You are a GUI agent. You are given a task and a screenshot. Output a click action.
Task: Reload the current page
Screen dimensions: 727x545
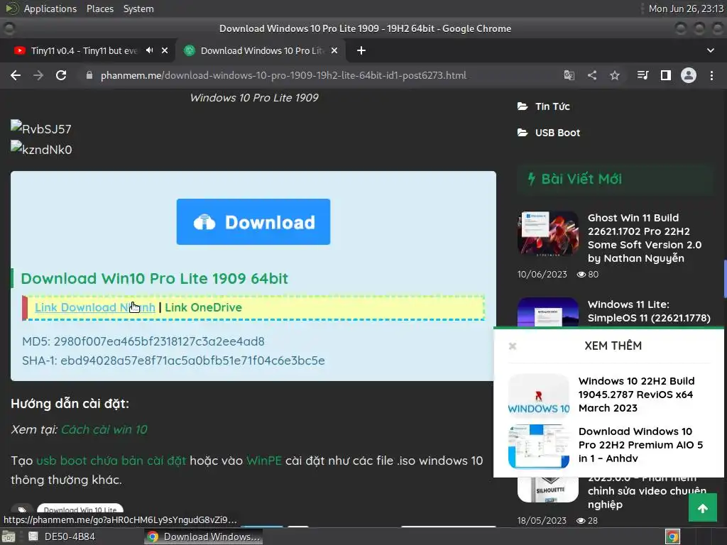[61, 75]
